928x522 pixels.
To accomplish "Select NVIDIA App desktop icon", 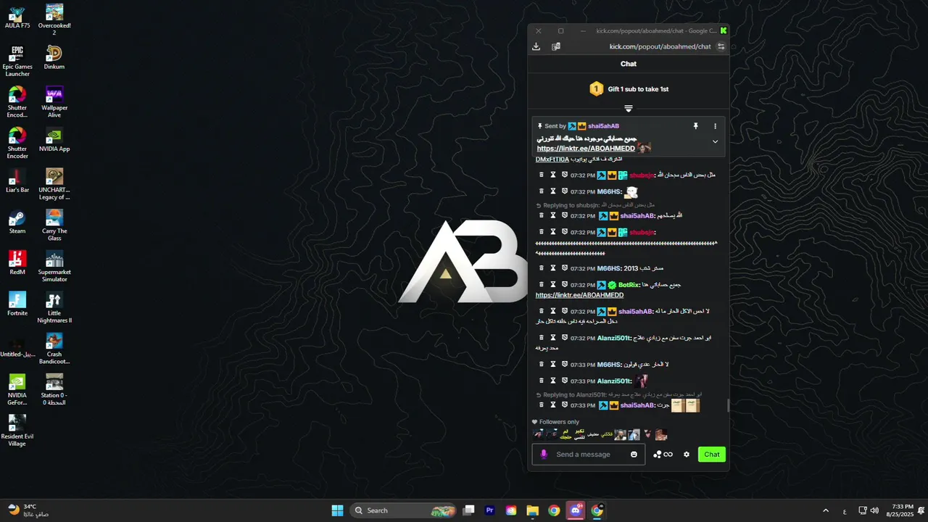I will click(54, 140).
